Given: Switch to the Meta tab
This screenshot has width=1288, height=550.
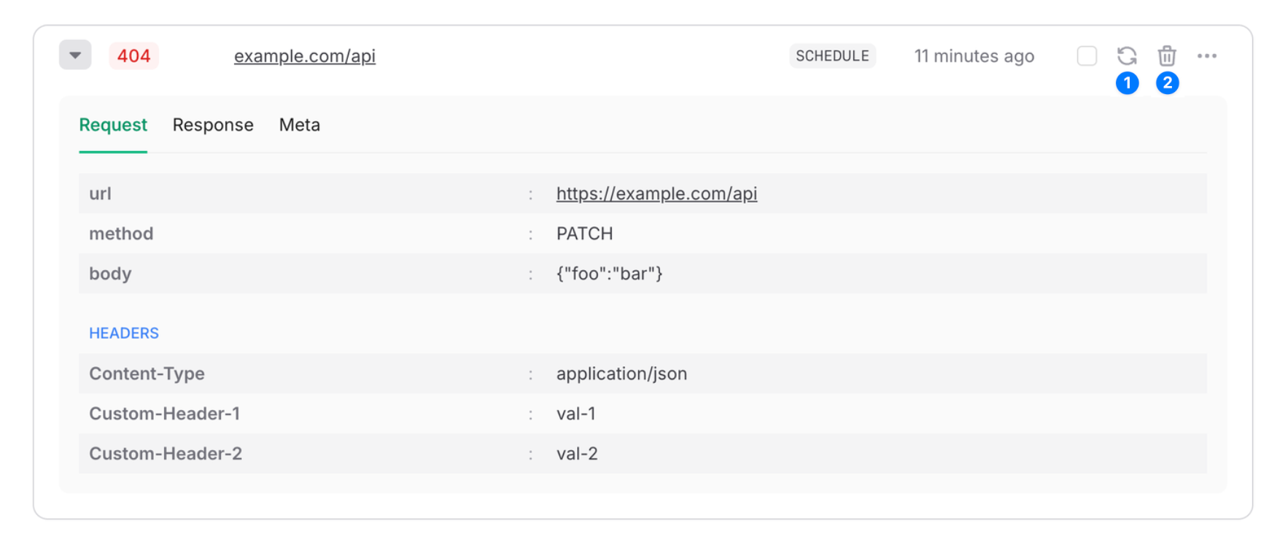Looking at the screenshot, I should [x=299, y=125].
